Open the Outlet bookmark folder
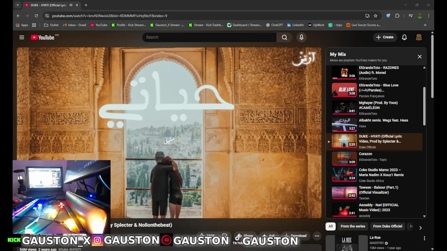 coord(51,25)
